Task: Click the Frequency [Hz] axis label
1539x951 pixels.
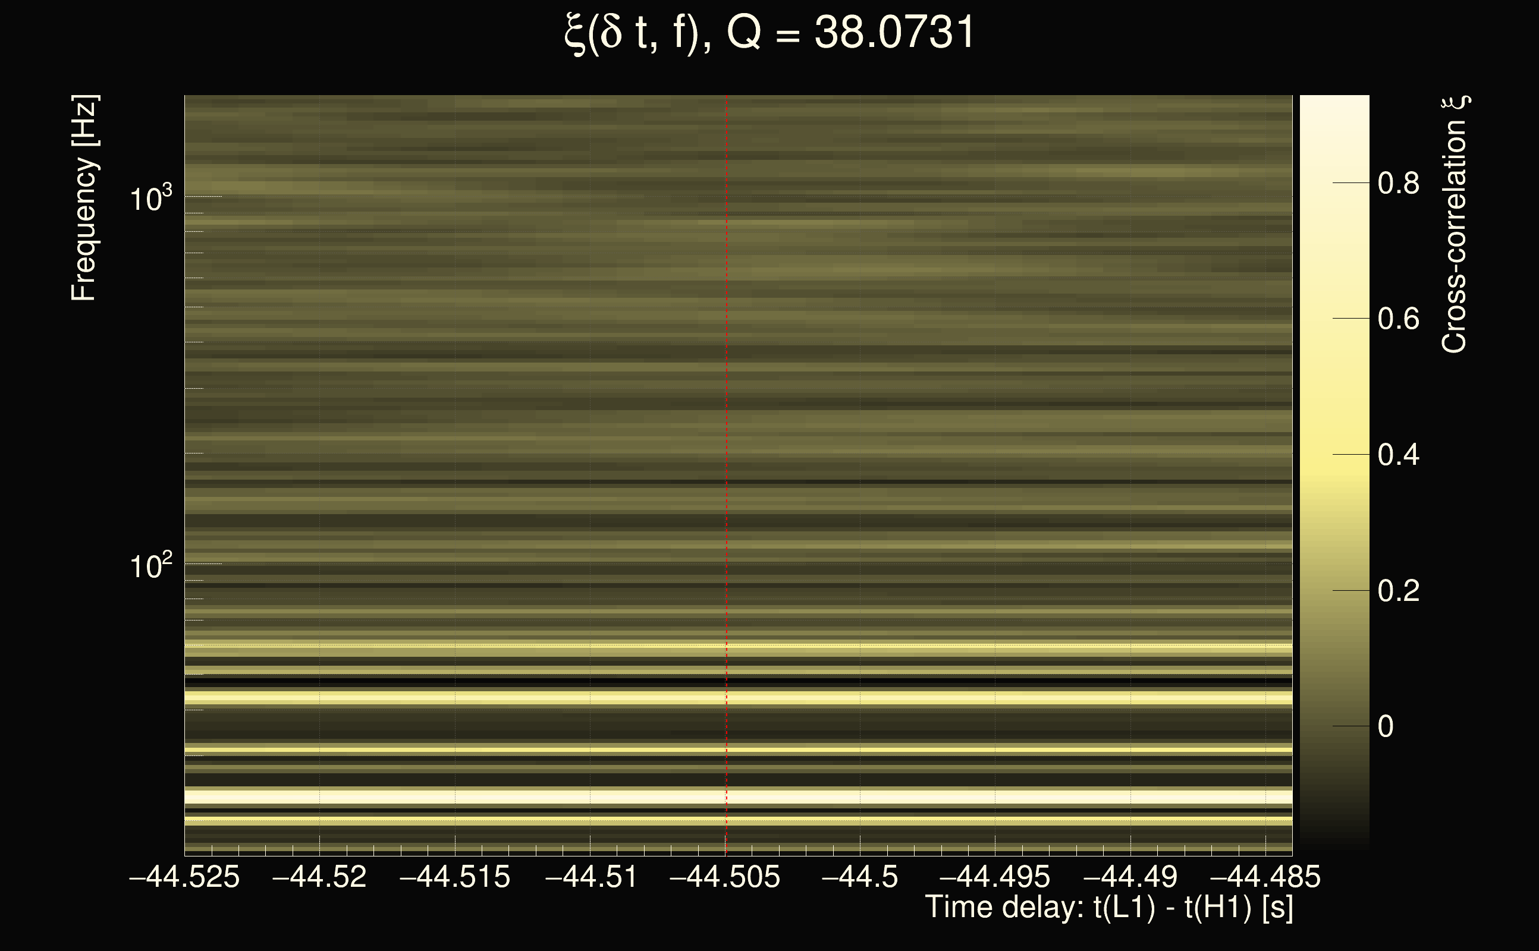Action: tap(84, 198)
